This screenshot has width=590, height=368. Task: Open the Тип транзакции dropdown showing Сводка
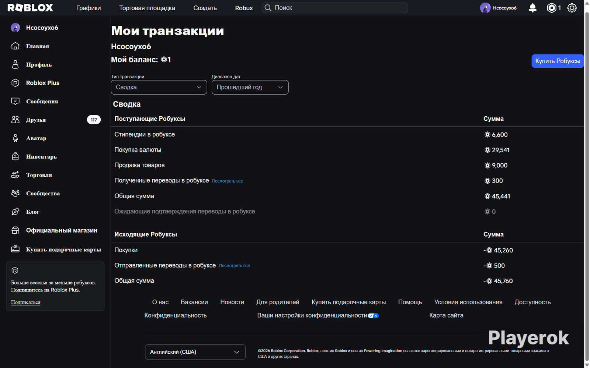(159, 87)
